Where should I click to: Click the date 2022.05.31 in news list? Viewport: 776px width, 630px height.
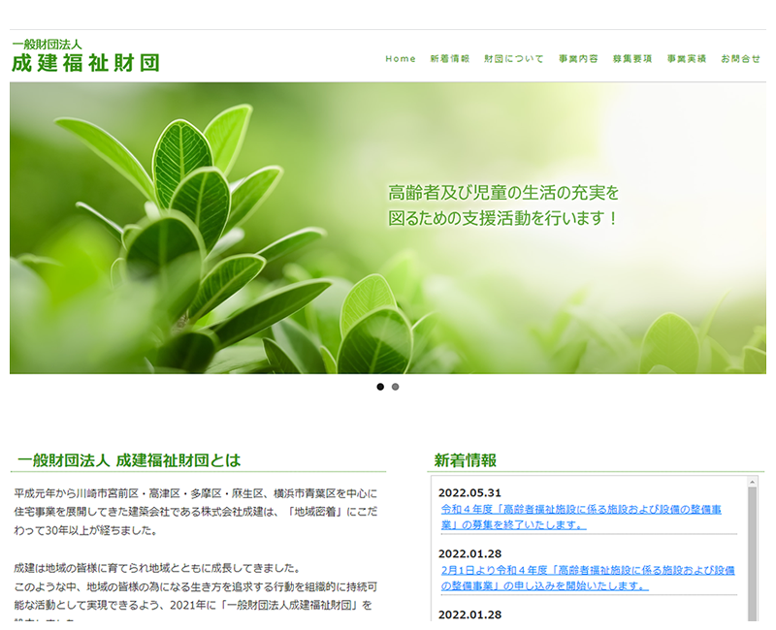469,492
